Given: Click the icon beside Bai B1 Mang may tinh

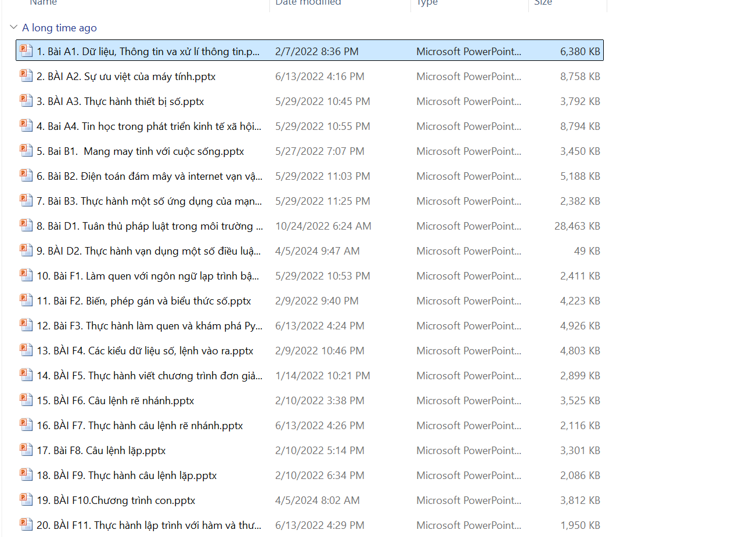Looking at the screenshot, I should coord(26,150).
